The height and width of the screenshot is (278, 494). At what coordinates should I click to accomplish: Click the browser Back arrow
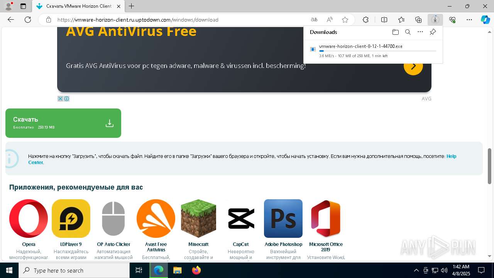tap(11, 20)
